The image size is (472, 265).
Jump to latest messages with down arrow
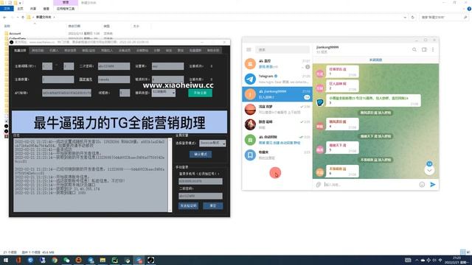pyautogui.click(x=429, y=170)
